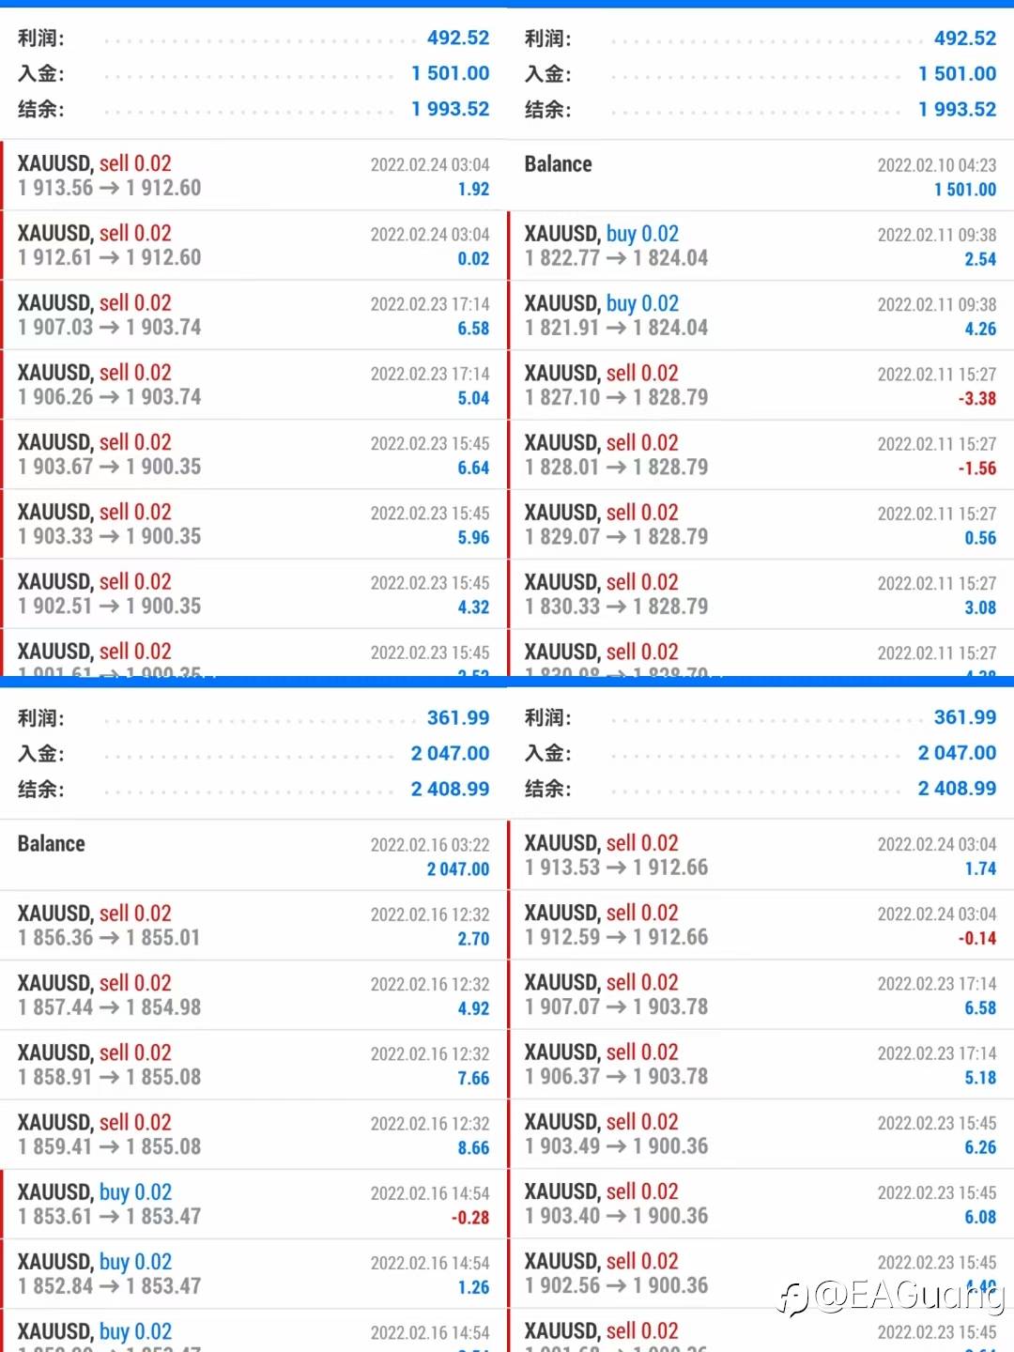
Task: Open buy trade 1 822.77 → 1 824.04
Action: [760, 246]
